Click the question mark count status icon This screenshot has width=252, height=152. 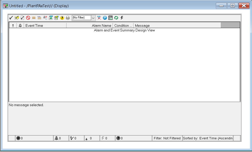point(118,138)
